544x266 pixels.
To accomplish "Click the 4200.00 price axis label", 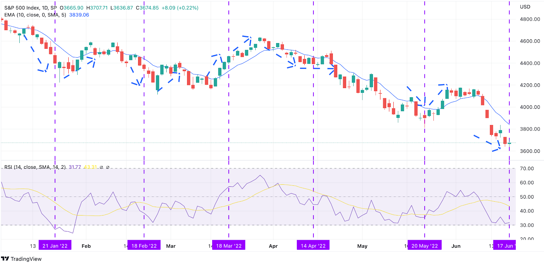I will point(530,85).
